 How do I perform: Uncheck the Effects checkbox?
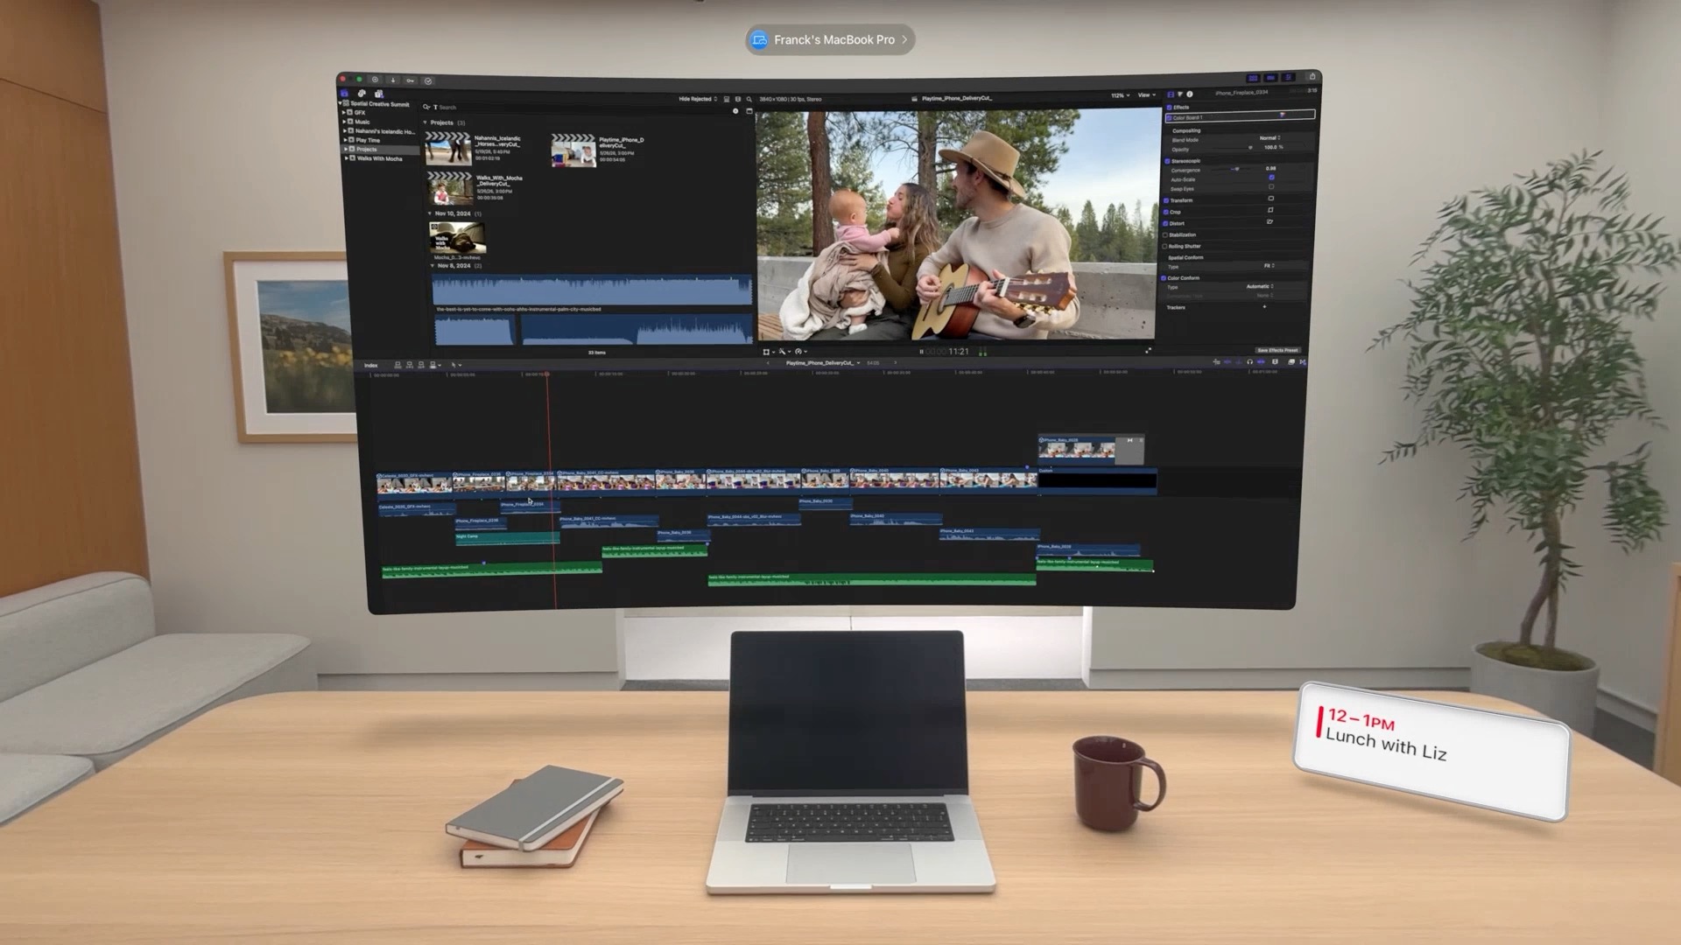(x=1169, y=108)
